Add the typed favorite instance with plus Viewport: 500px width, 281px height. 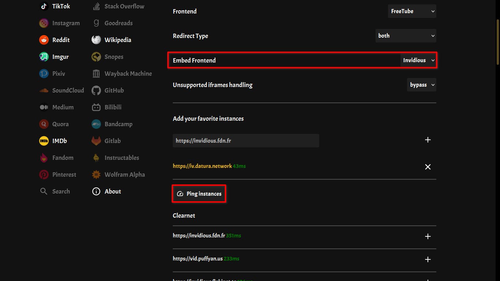(428, 140)
